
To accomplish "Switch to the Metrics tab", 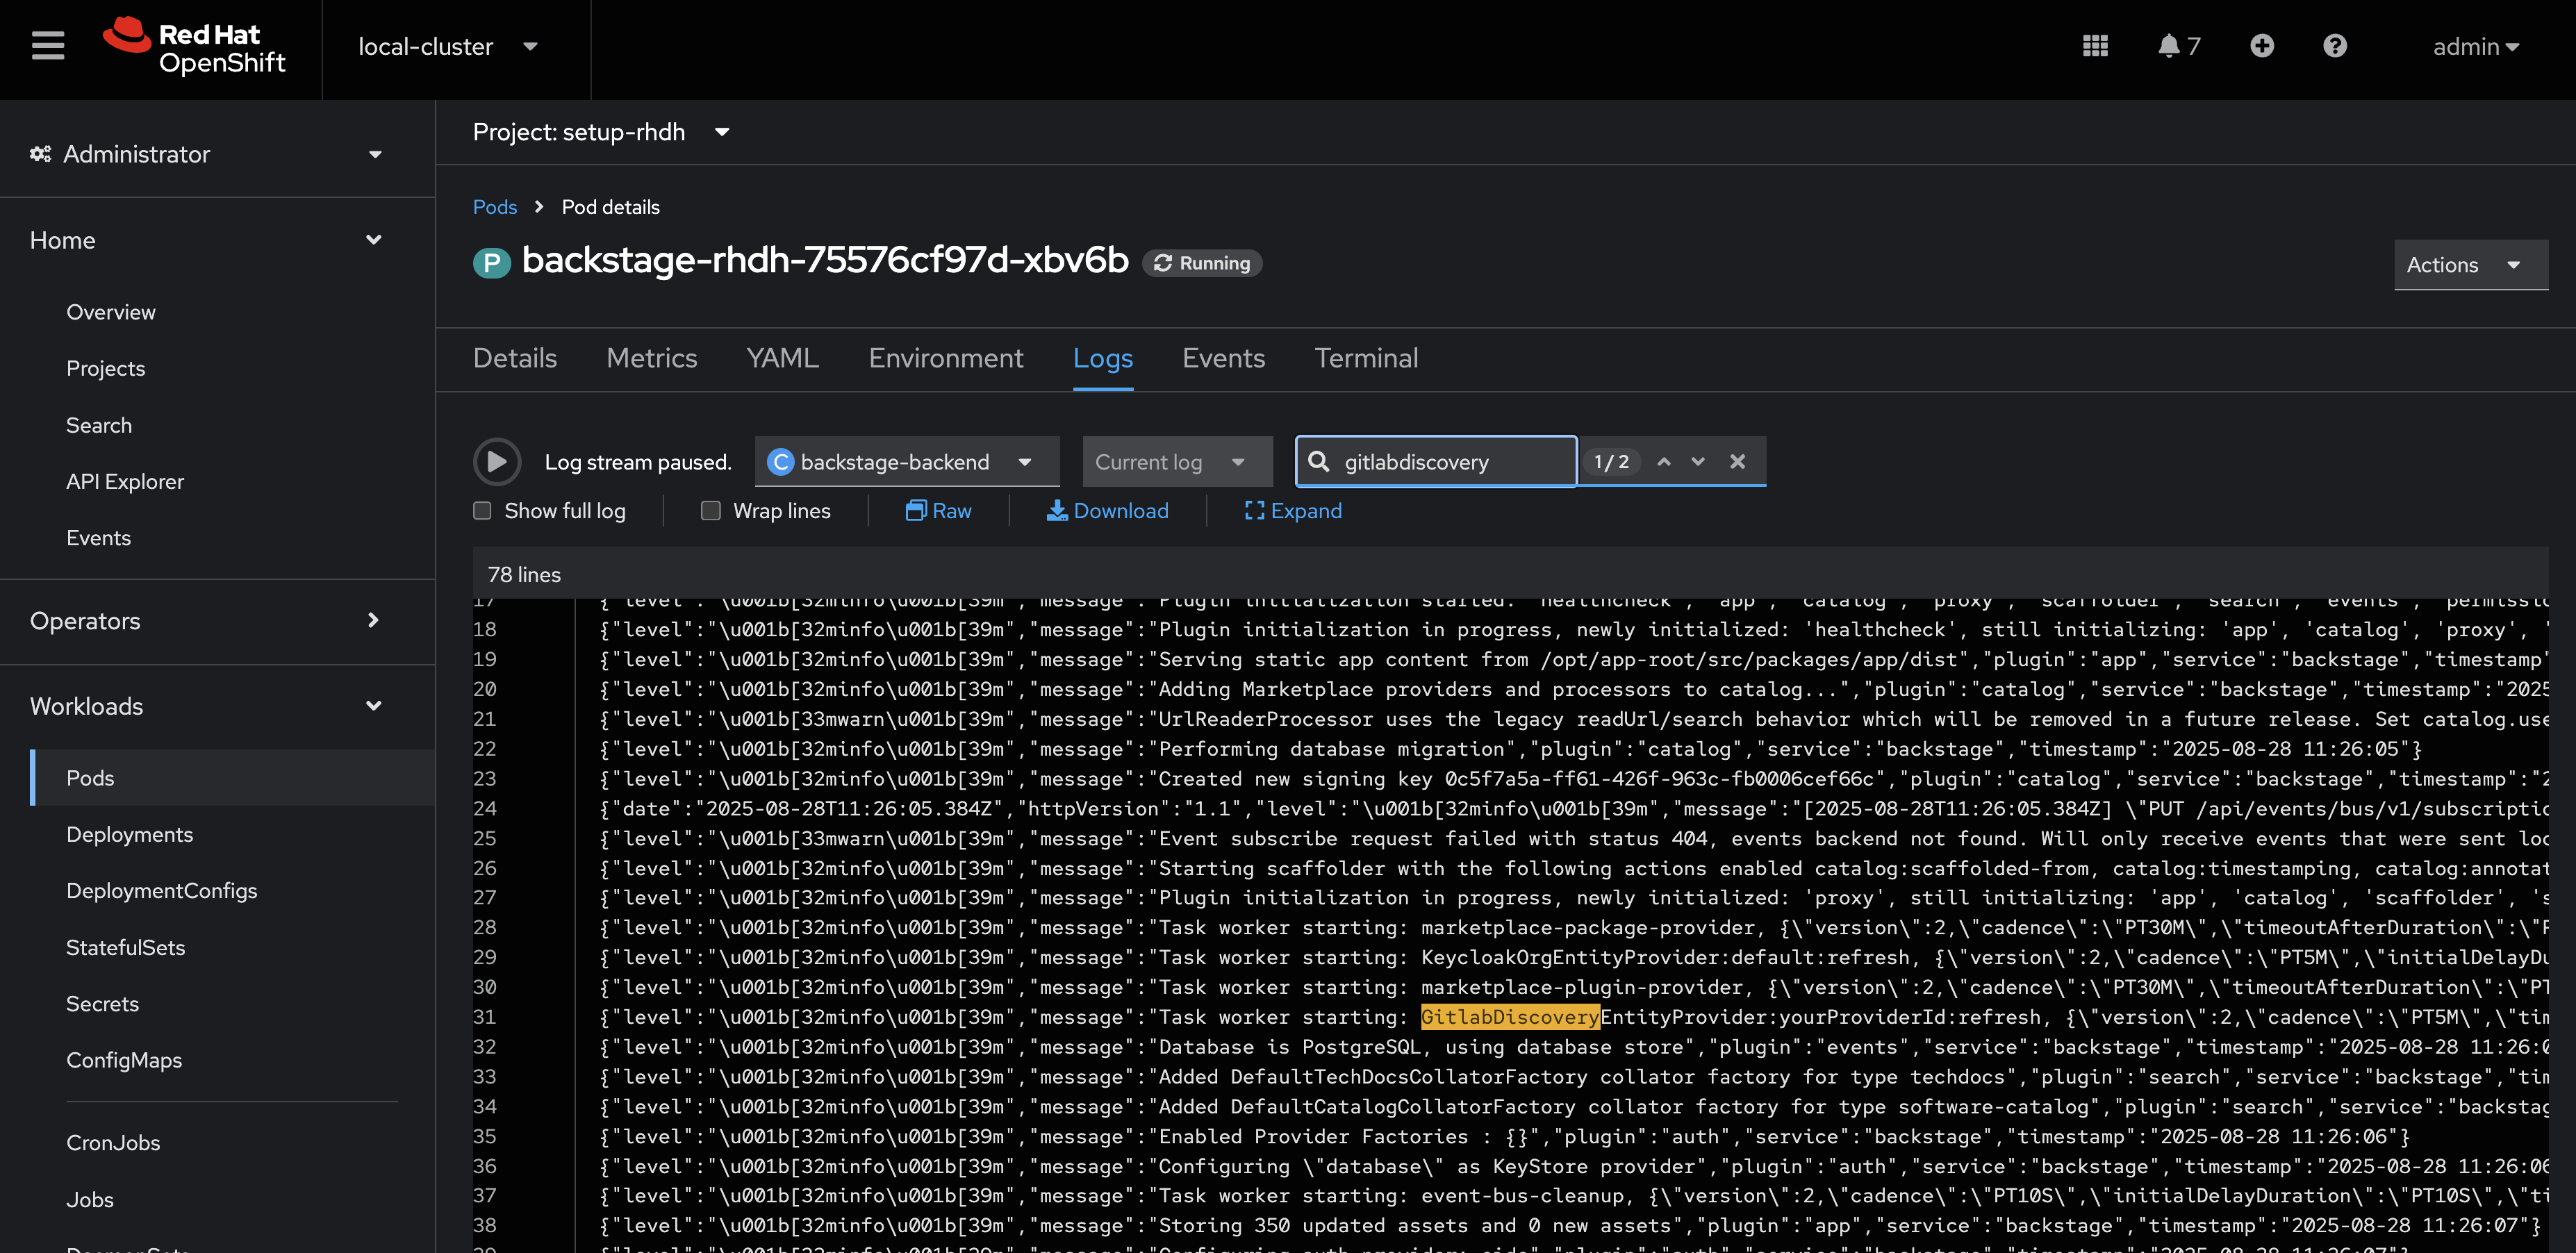I will pos(652,358).
